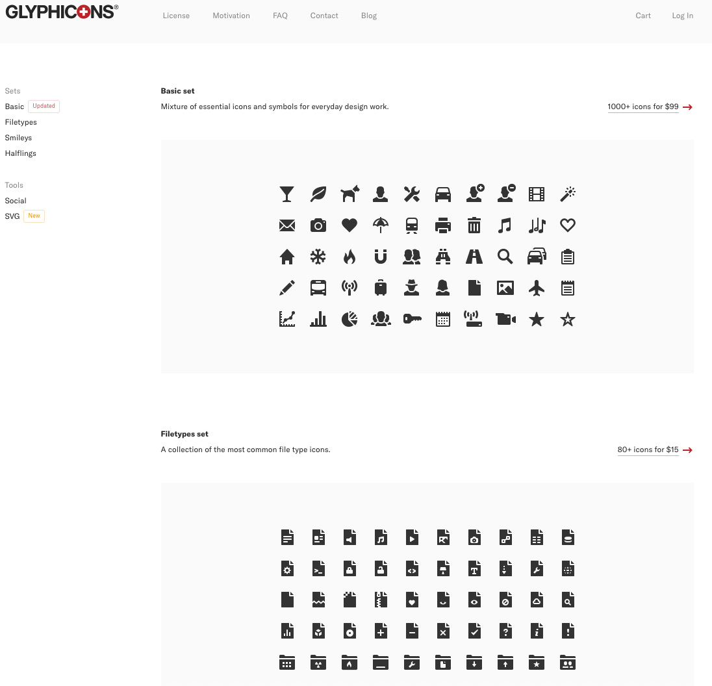Click the GLYPHICONS logo
Viewport: 712px width, 686px height.
62,11
